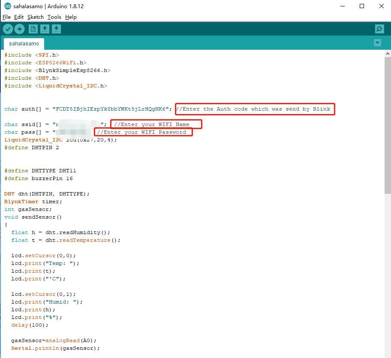This screenshot has width=391, height=358.
Task: Click the '//Enter your WIFI Name' comment
Action: [152, 124]
